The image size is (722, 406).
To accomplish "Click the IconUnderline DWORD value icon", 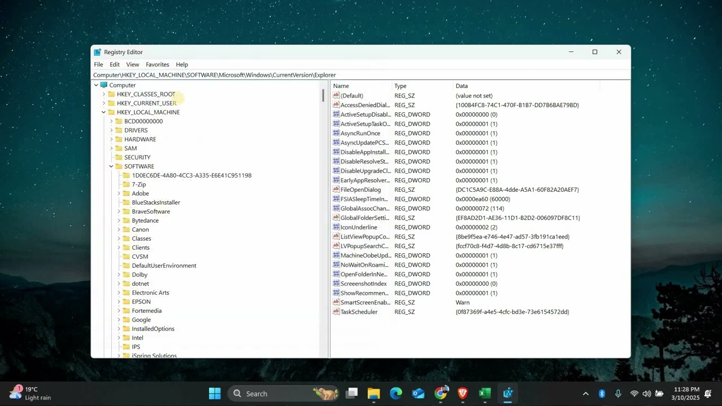I will pyautogui.click(x=336, y=227).
